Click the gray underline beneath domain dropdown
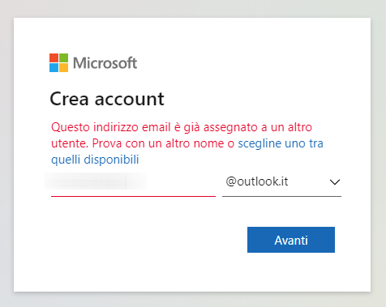Image resolution: width=386 pixels, height=307 pixels. pyautogui.click(x=281, y=196)
